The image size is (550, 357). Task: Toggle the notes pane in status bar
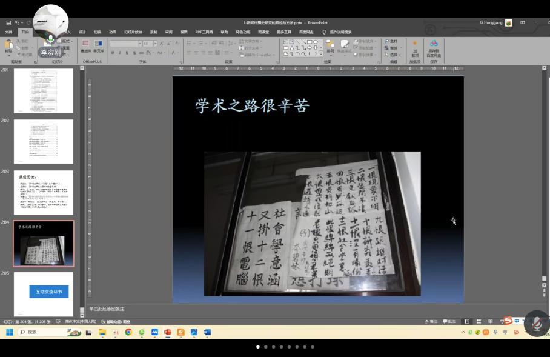click(x=431, y=322)
